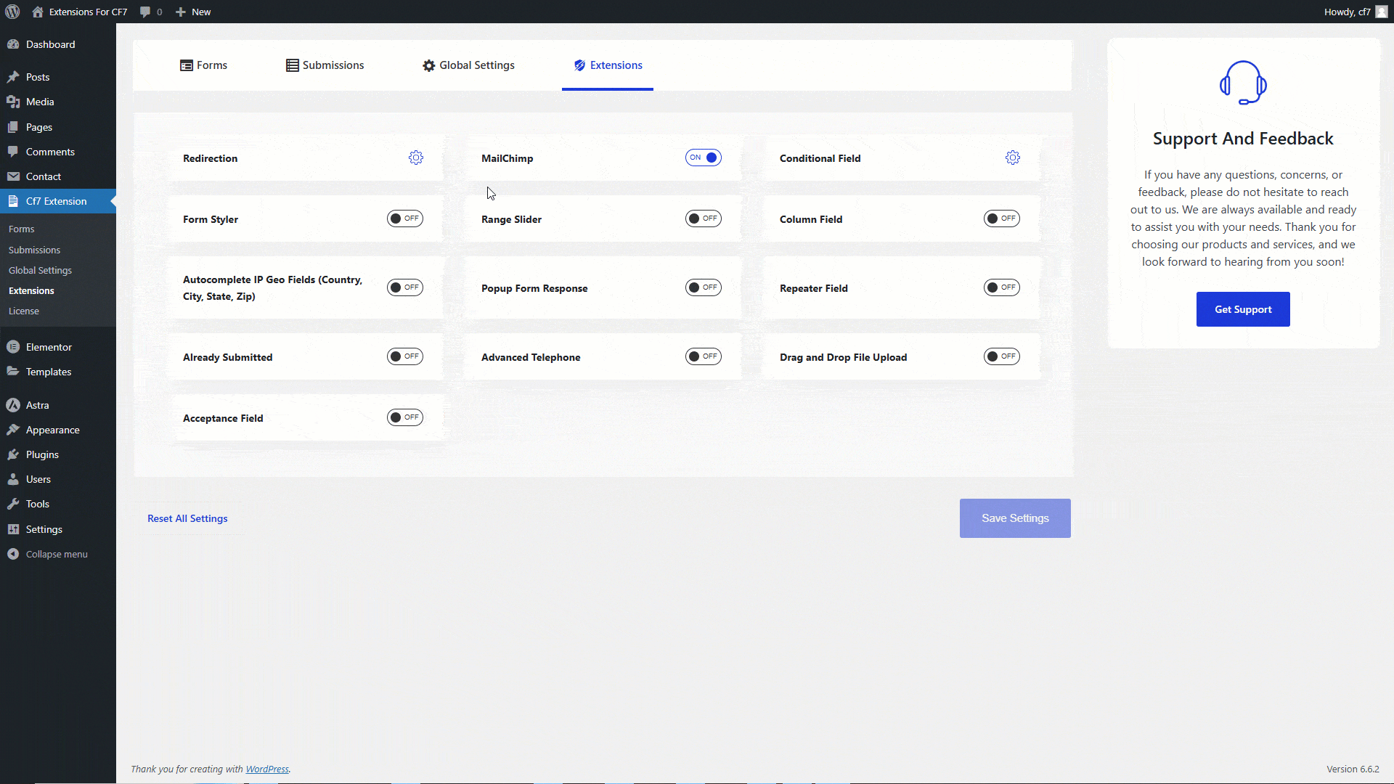
Task: Open Redirection settings gear icon
Action: tap(415, 158)
